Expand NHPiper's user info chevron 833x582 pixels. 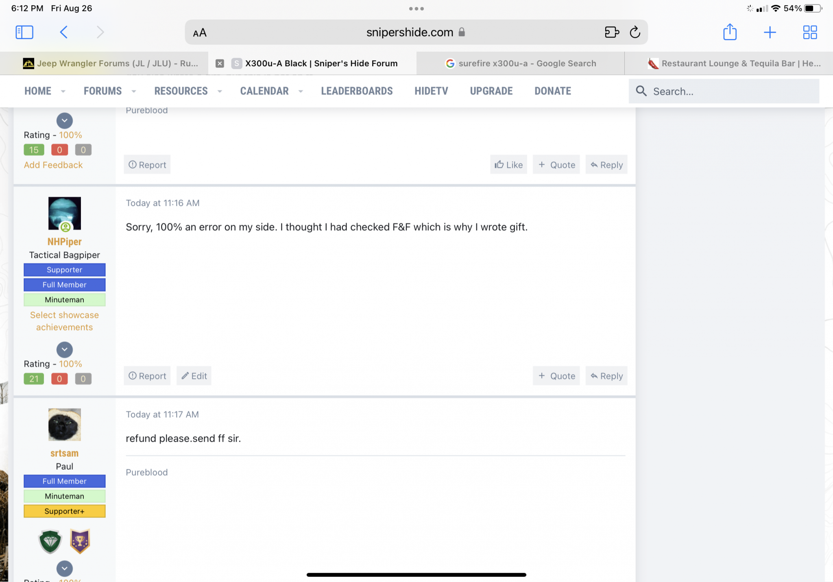64,349
